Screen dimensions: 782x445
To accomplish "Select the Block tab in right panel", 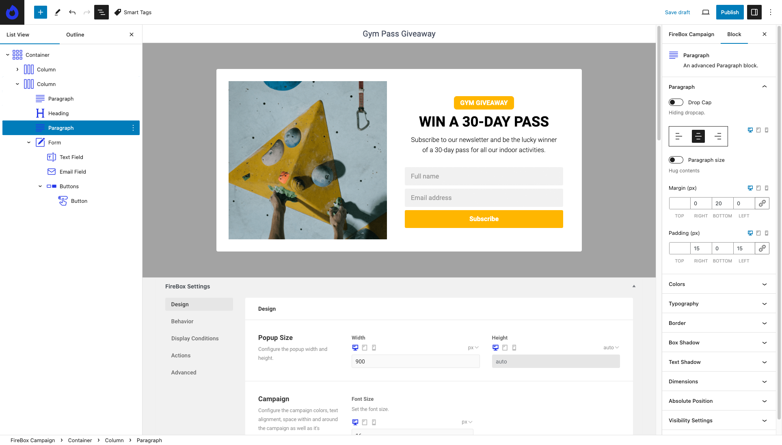I will [734, 34].
